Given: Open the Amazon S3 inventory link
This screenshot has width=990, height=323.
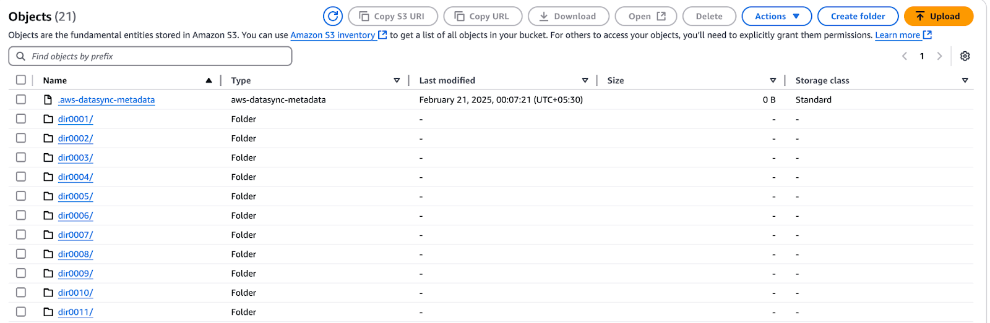Looking at the screenshot, I should tap(333, 35).
